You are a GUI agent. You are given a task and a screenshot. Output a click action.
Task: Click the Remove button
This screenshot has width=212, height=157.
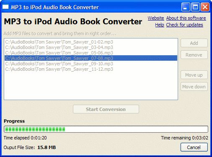[194, 55]
